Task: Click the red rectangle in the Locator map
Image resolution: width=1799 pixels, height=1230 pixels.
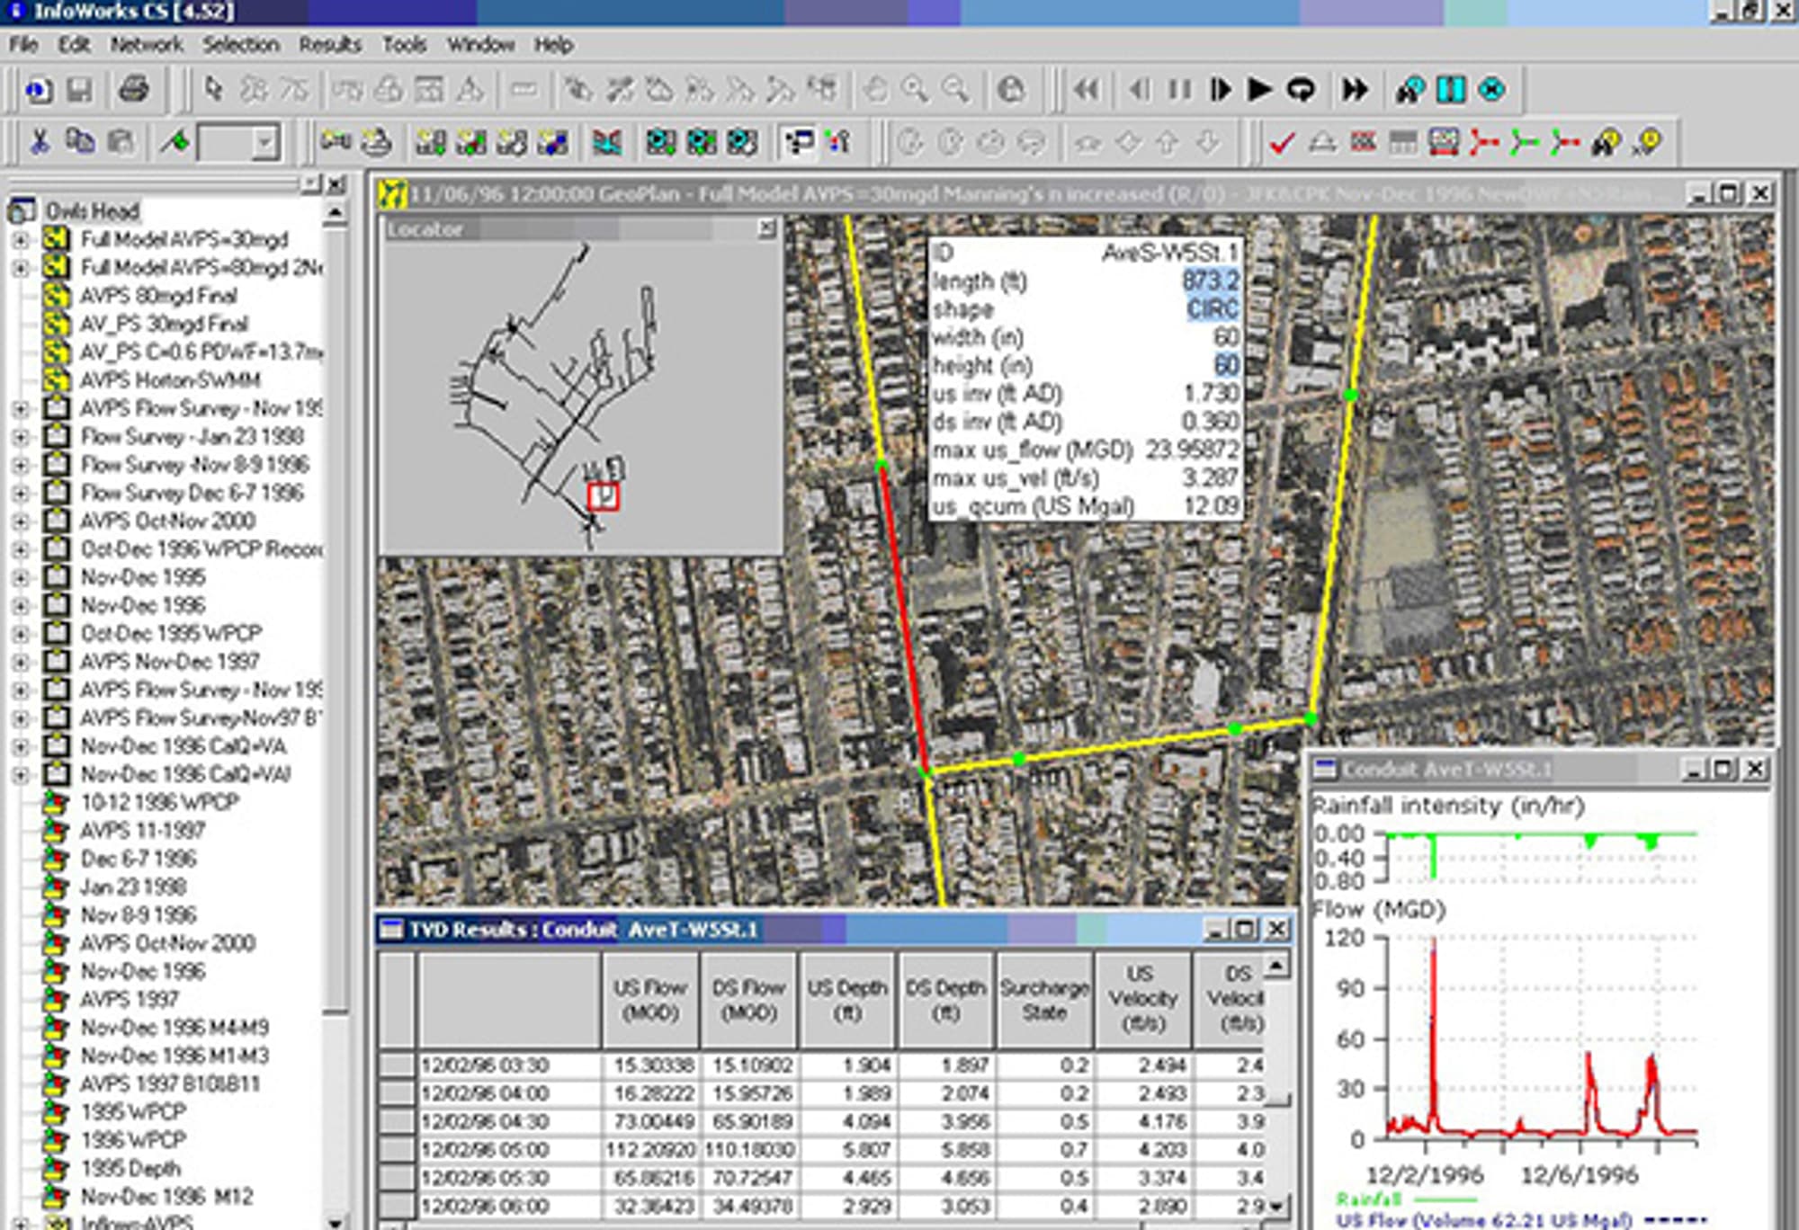Action: coord(603,496)
